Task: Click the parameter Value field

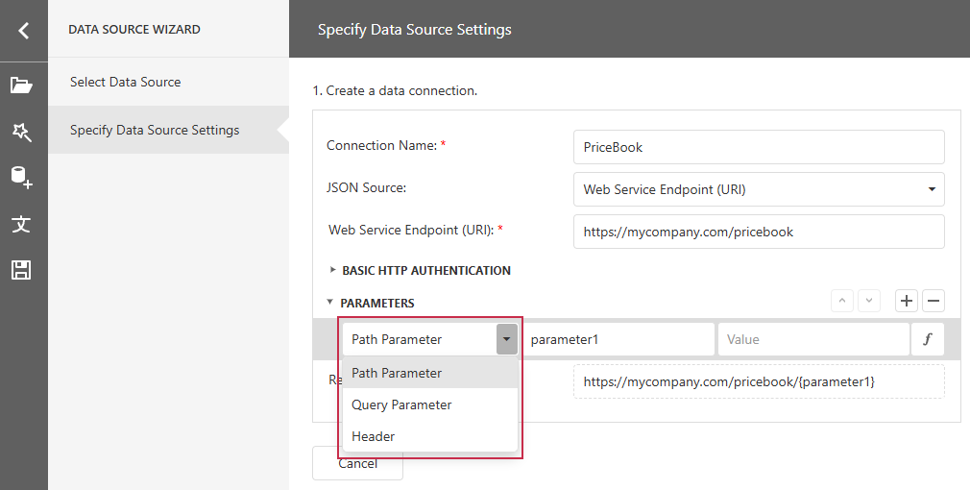Action: (x=813, y=339)
